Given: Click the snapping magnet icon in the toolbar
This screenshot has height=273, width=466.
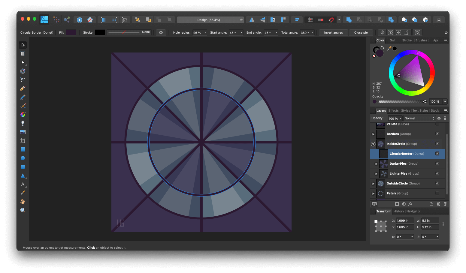Looking at the screenshot, I should tap(331, 19).
